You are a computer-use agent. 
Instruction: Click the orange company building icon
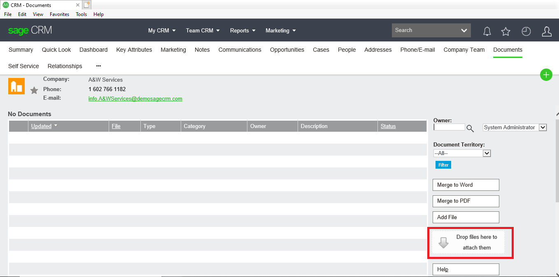[16, 86]
